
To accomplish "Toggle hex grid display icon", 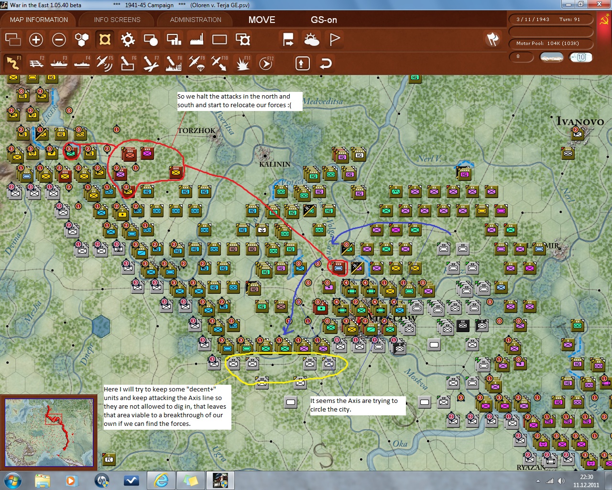I will 82,40.
